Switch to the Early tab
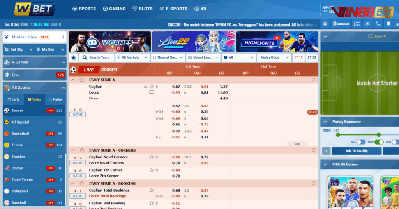 14,99
